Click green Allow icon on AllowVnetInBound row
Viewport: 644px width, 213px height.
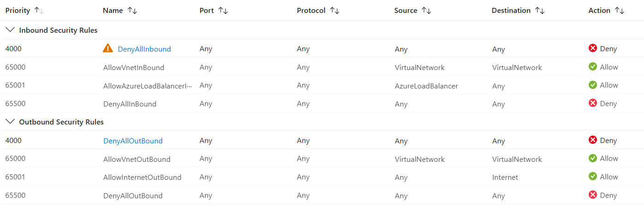pyautogui.click(x=593, y=67)
